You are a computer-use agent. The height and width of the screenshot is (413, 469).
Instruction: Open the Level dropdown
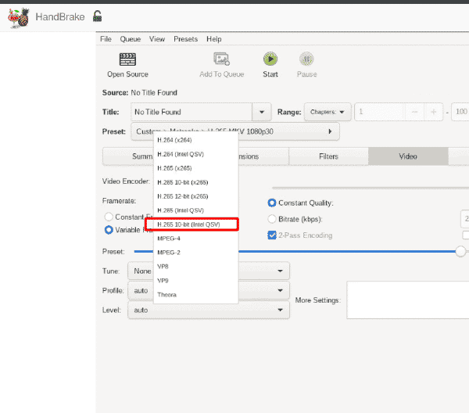209,310
